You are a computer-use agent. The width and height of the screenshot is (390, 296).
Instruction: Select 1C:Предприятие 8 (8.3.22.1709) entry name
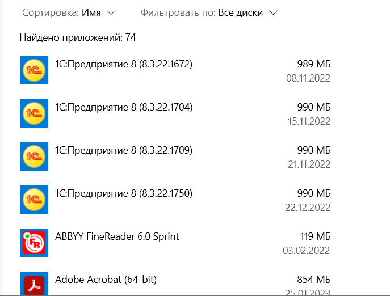click(124, 150)
